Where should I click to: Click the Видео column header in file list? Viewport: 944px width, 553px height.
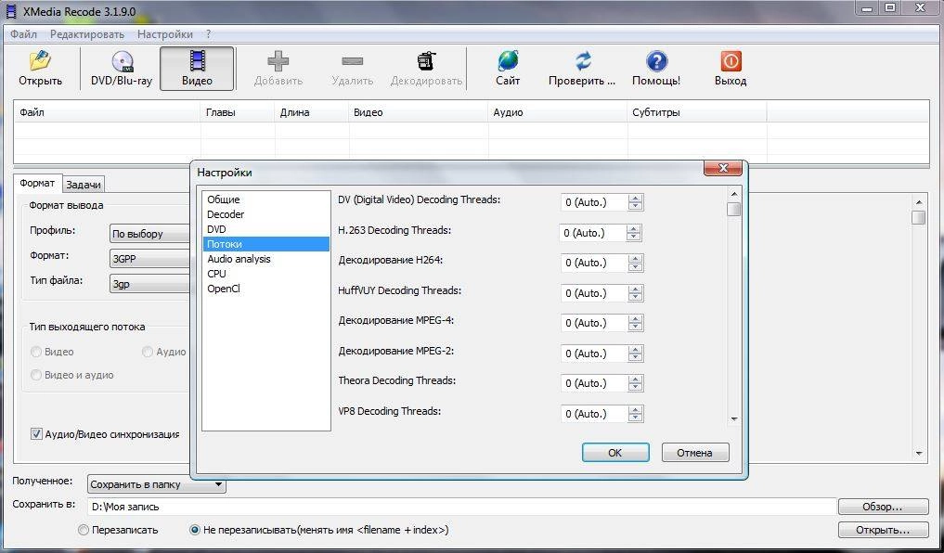coord(419,112)
